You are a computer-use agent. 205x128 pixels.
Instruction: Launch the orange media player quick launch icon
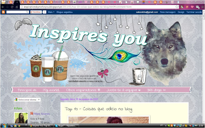pyautogui.click(x=15, y=126)
